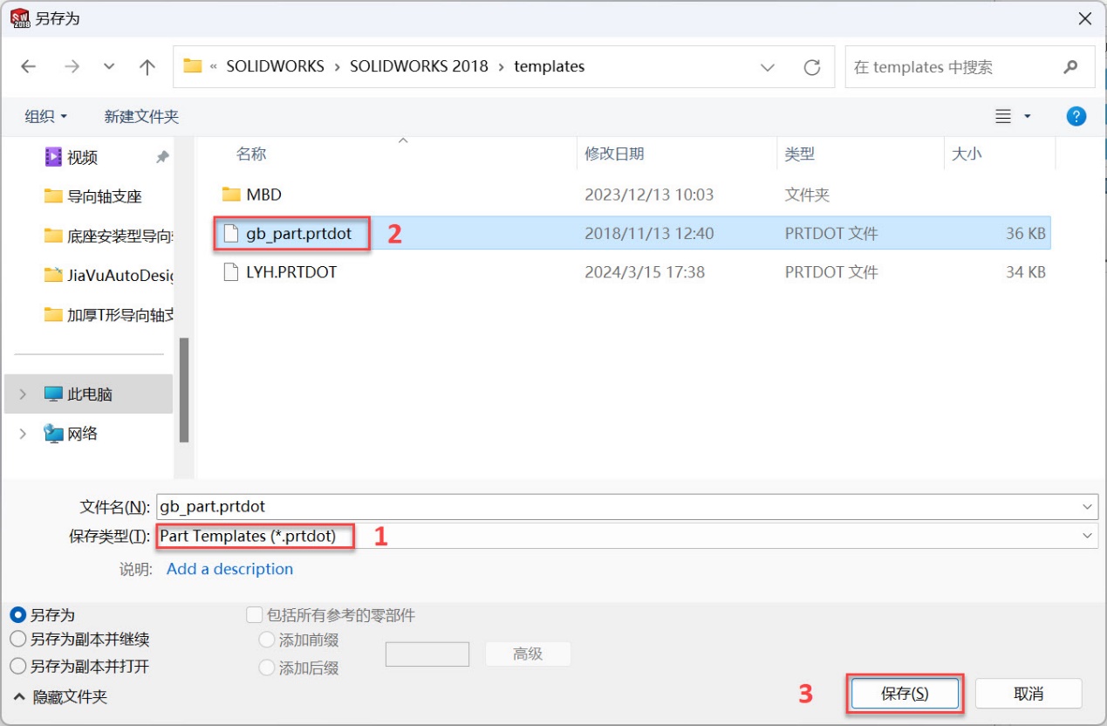Click 新建文件夹 to create a folder
The image size is (1107, 726).
point(141,116)
